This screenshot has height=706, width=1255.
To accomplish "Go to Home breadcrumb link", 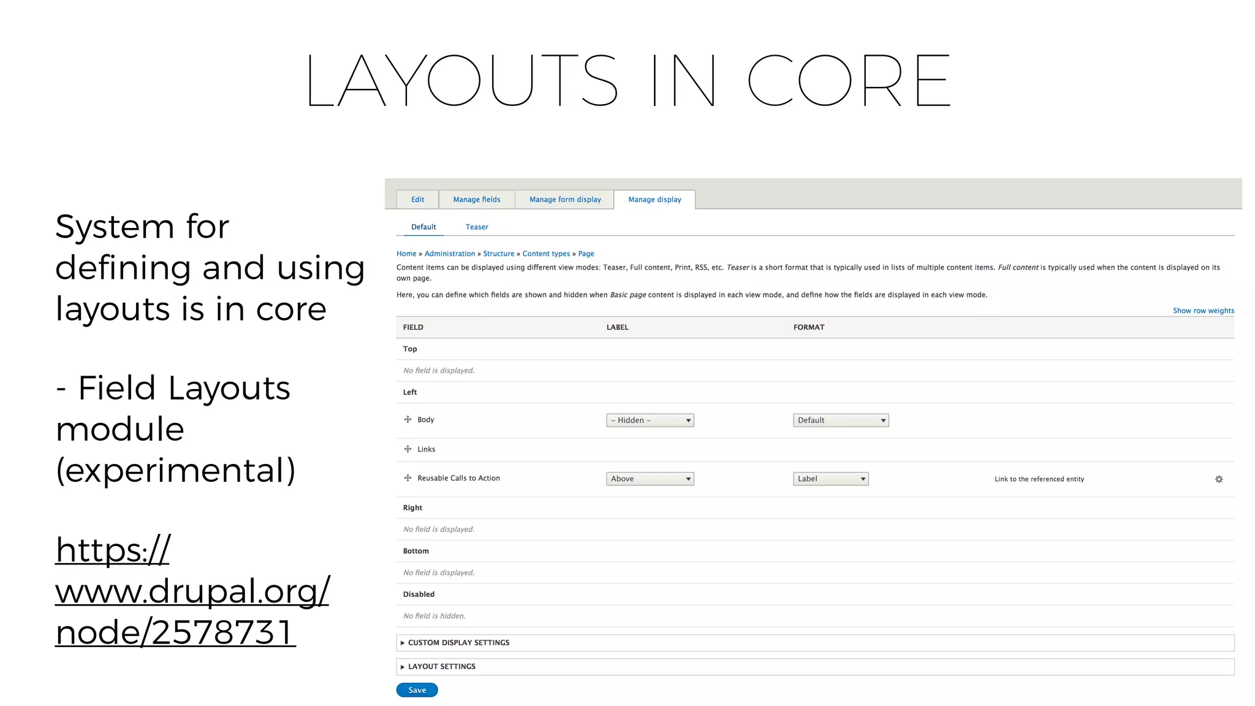I will tap(406, 254).
